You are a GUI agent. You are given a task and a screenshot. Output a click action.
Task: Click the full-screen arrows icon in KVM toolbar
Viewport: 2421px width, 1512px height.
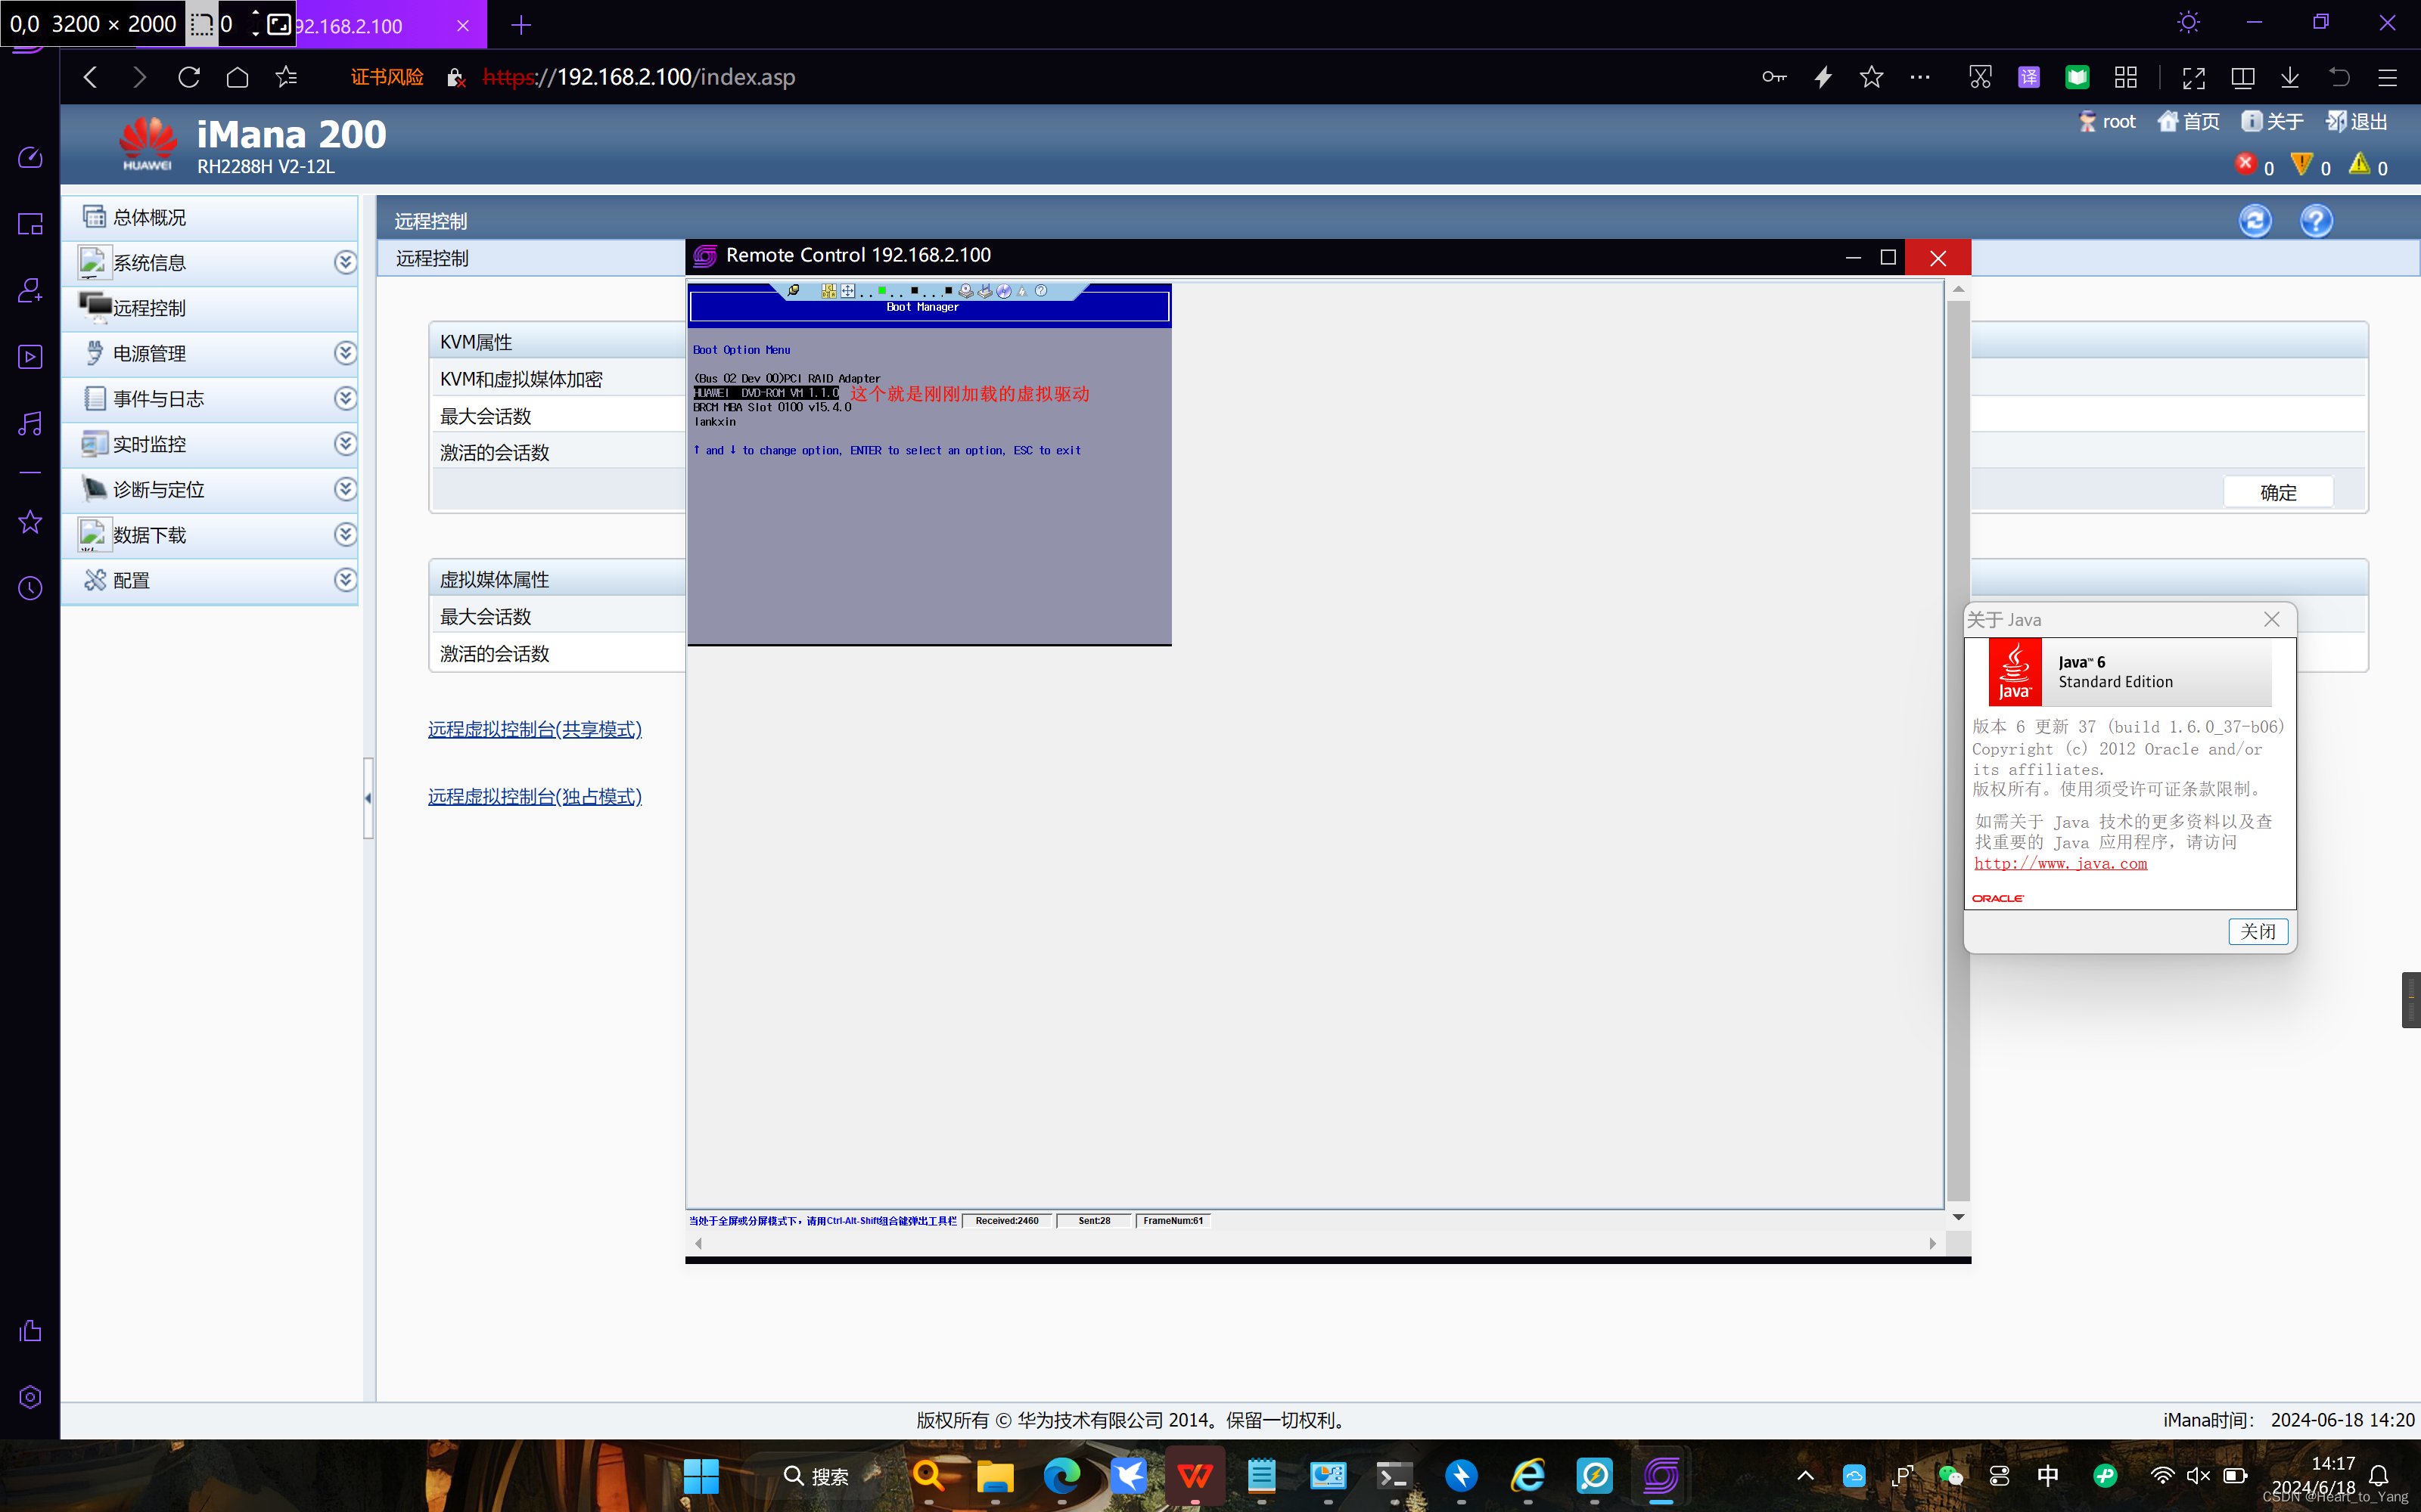(x=848, y=291)
